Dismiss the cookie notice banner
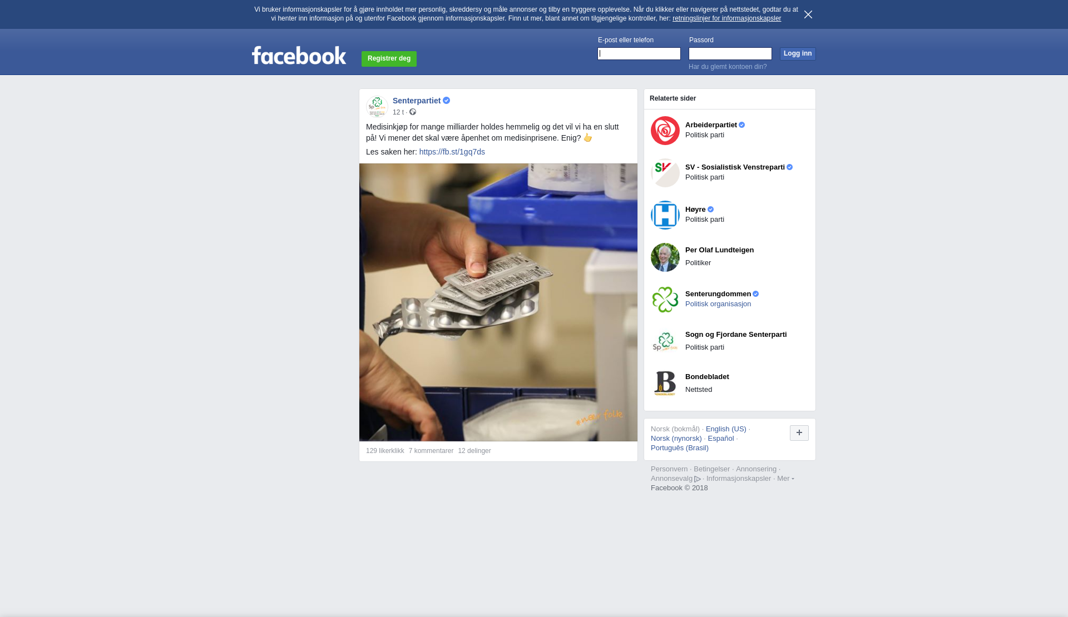 point(808,14)
